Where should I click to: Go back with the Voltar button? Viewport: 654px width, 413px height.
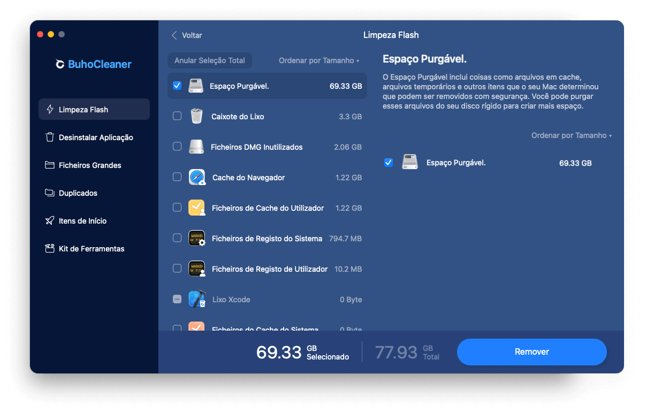[x=187, y=35]
